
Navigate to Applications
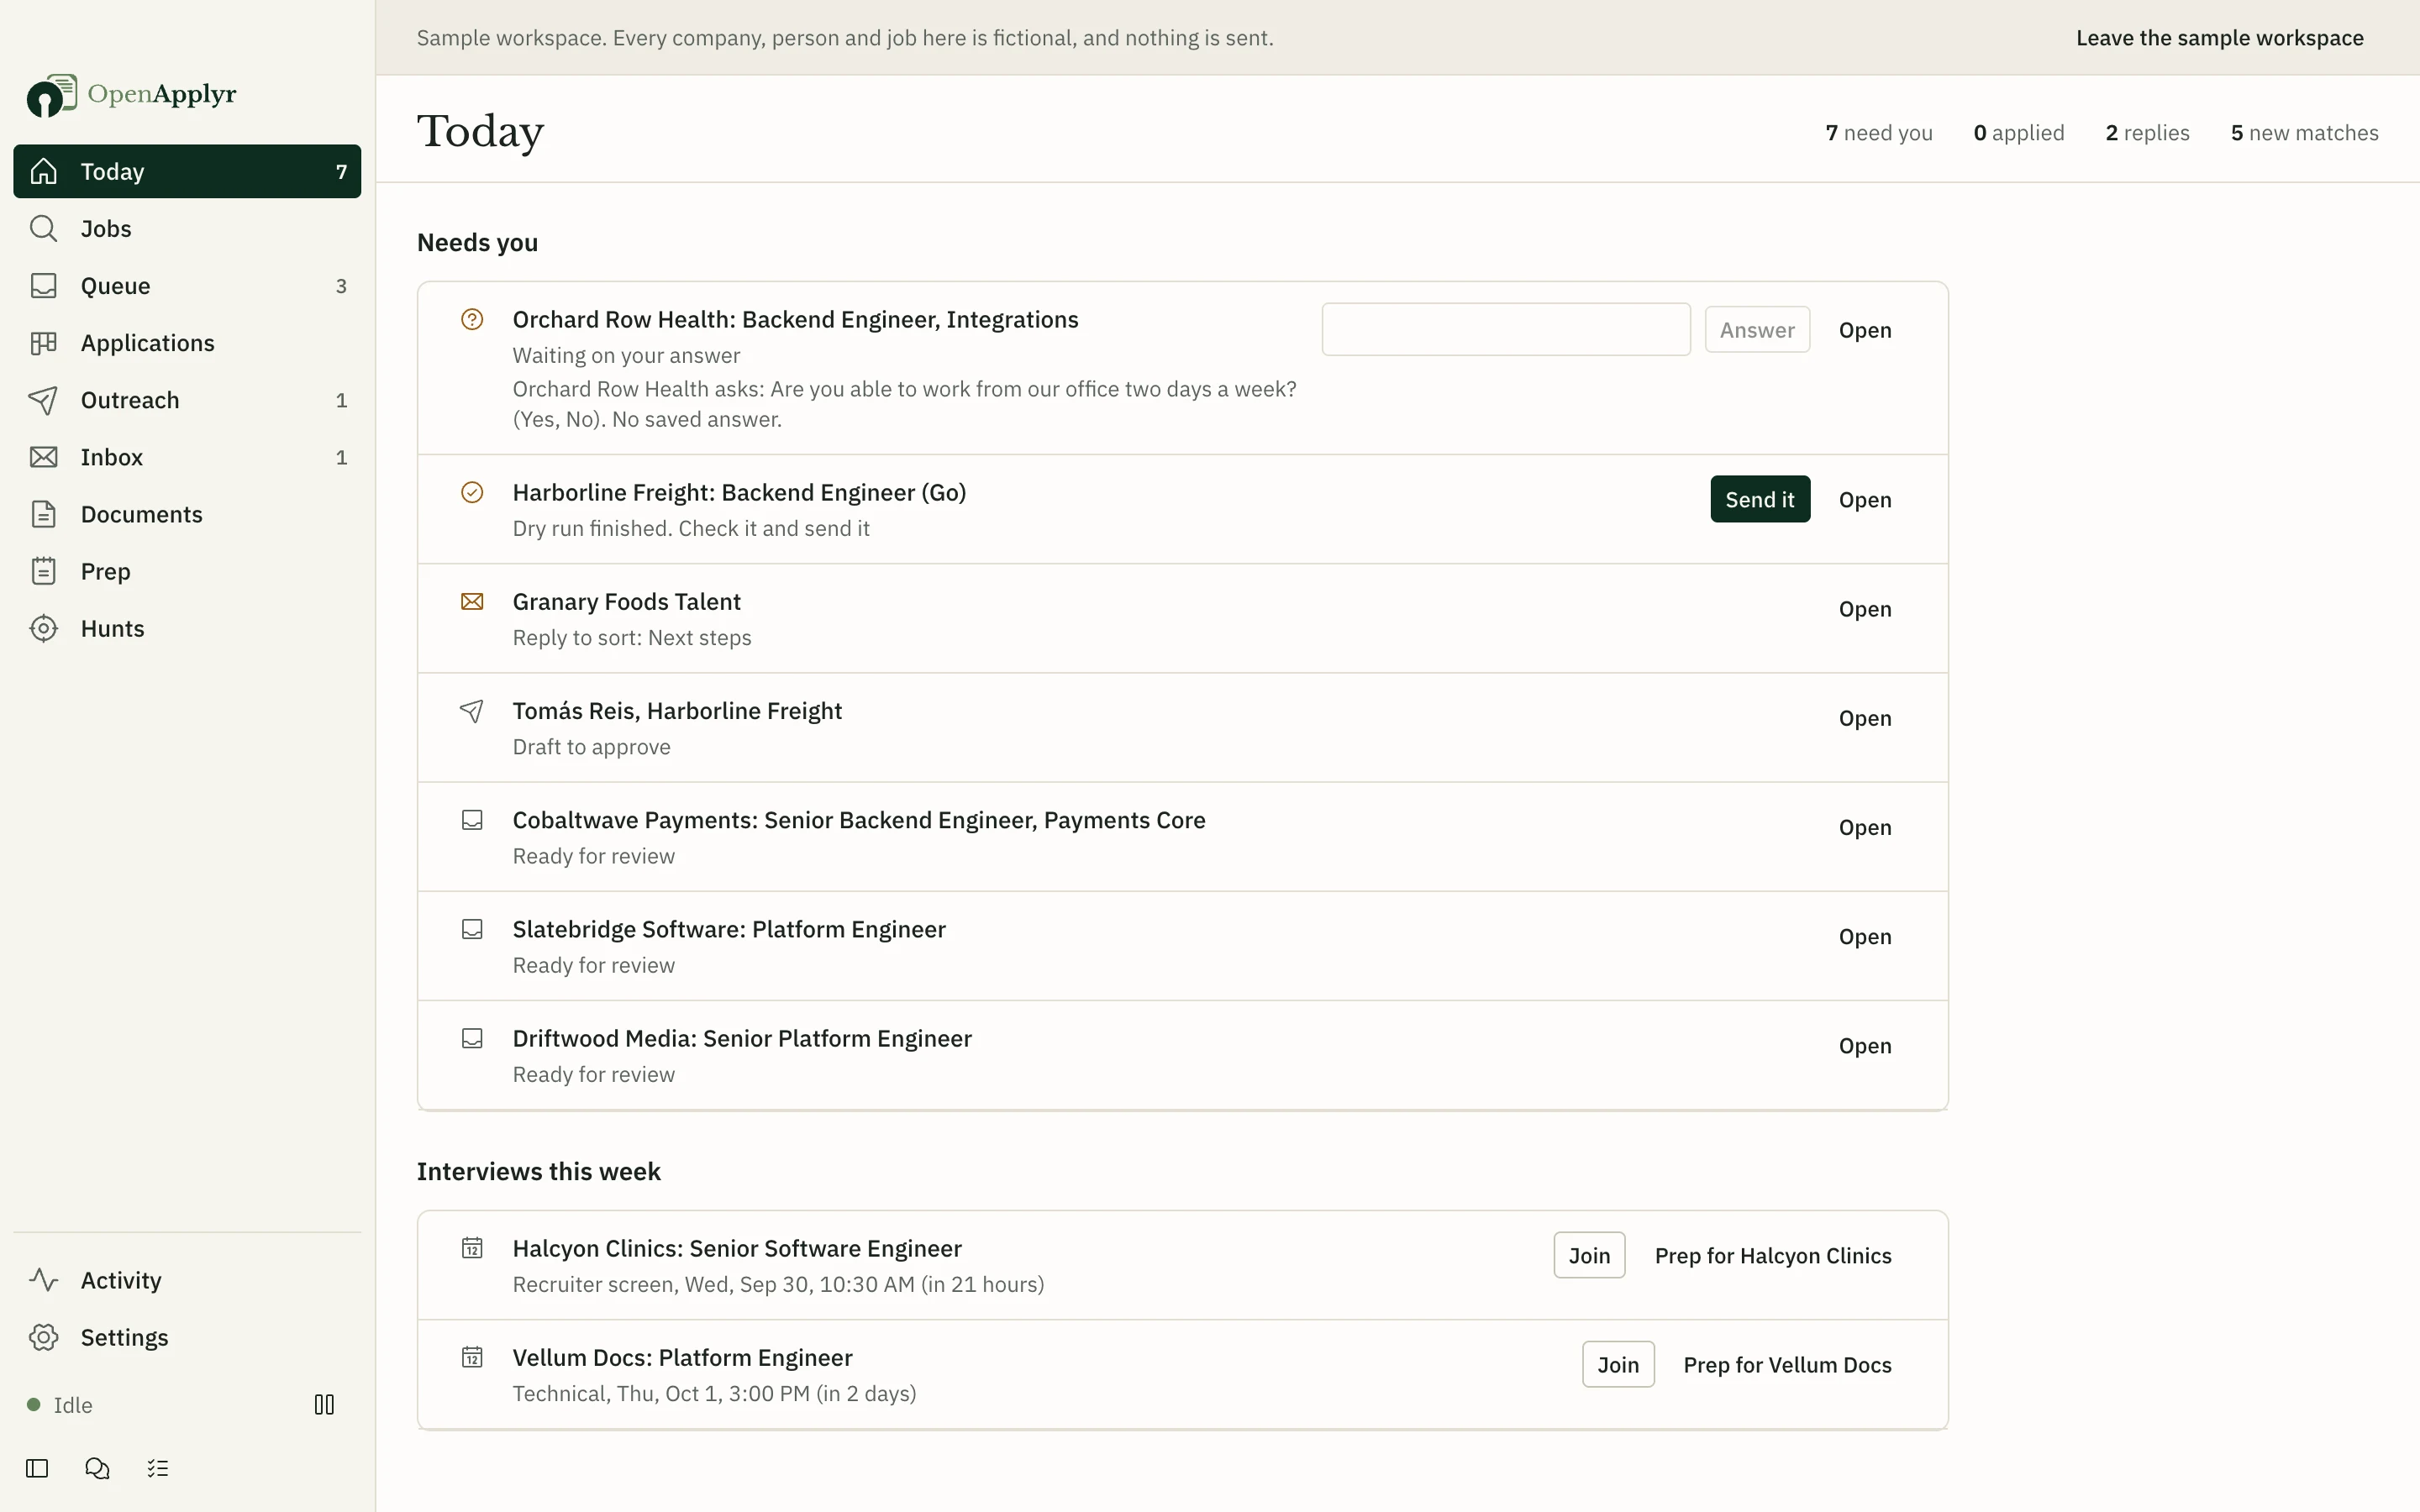point(187,342)
